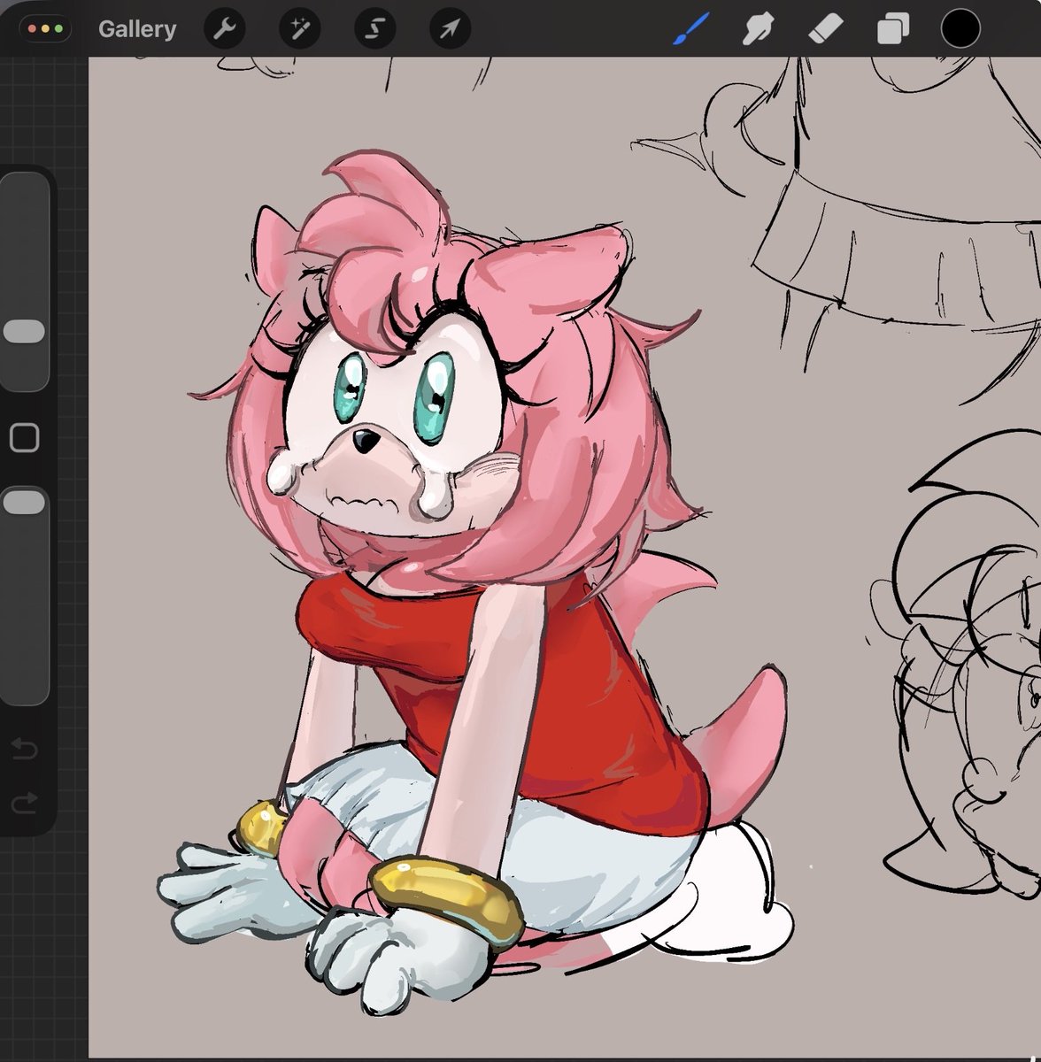
Task: Open the Layers panel
Action: pos(893,29)
